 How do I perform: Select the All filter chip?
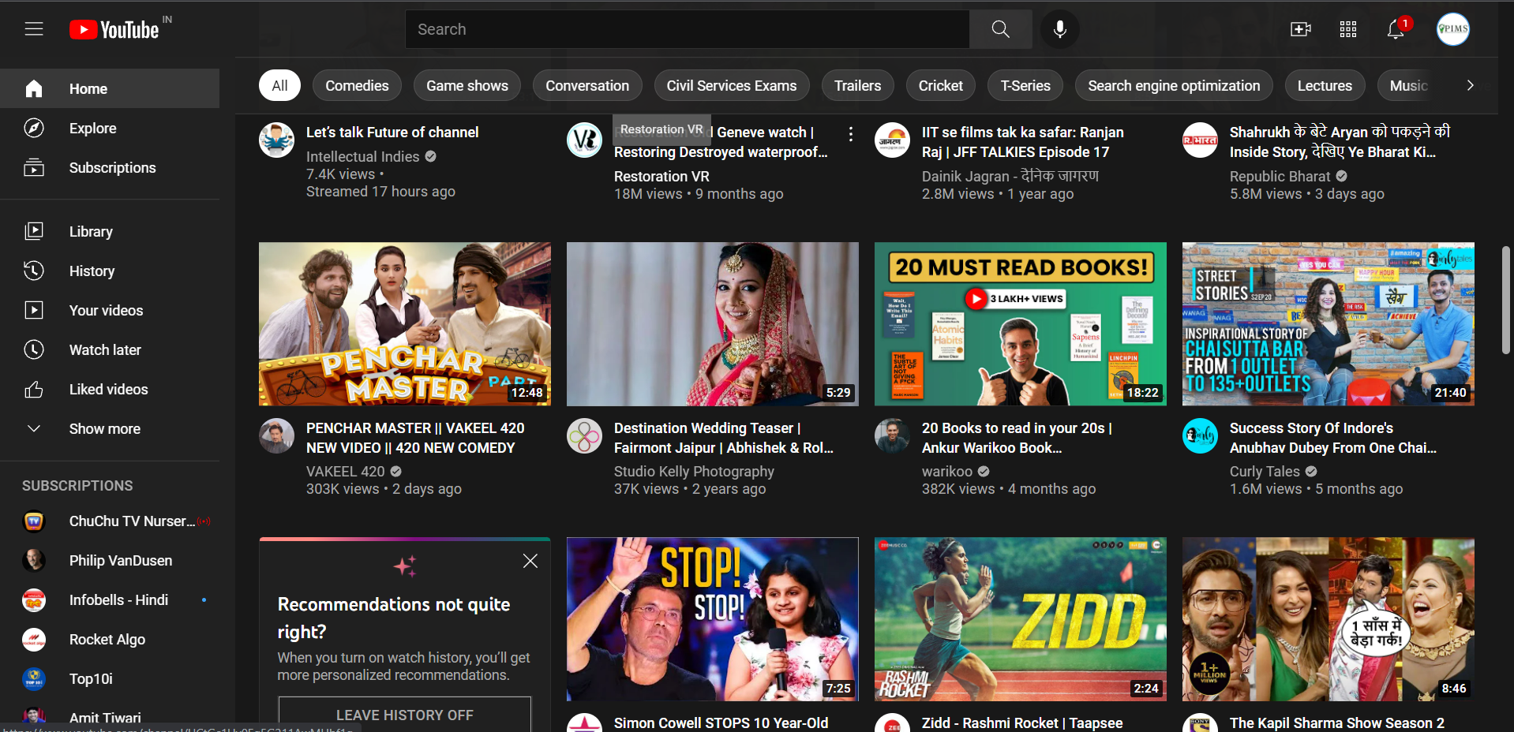(279, 85)
